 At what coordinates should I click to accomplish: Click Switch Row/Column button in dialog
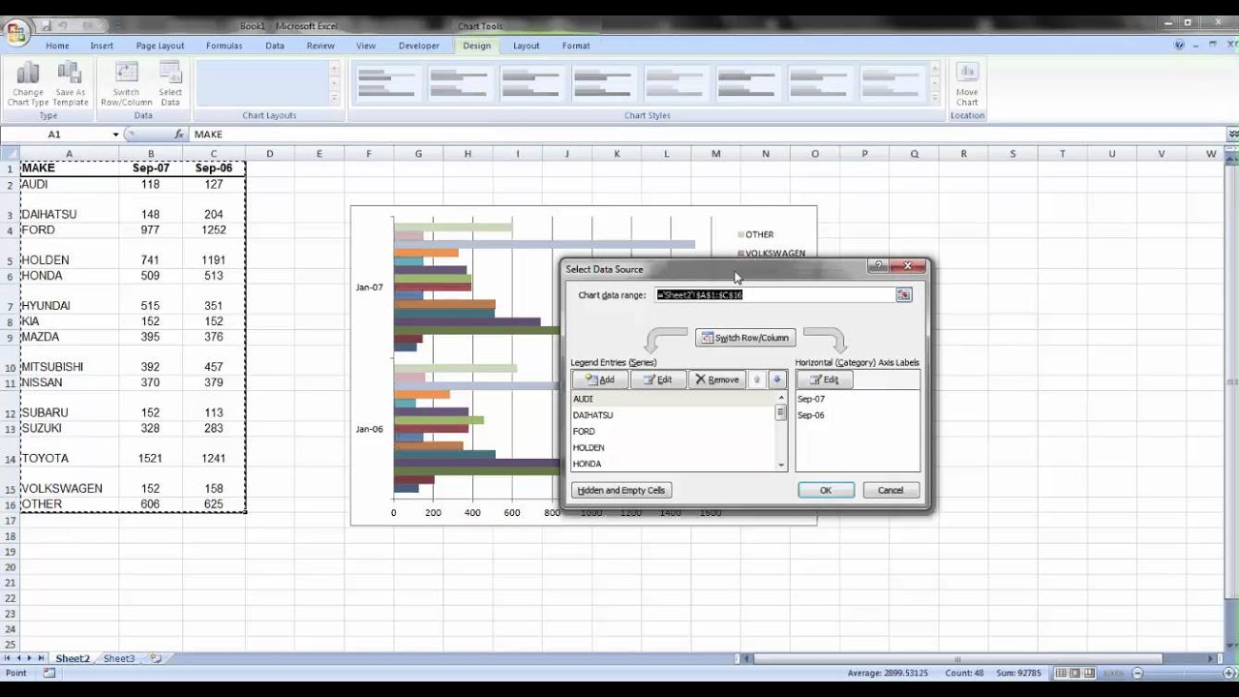pos(745,338)
